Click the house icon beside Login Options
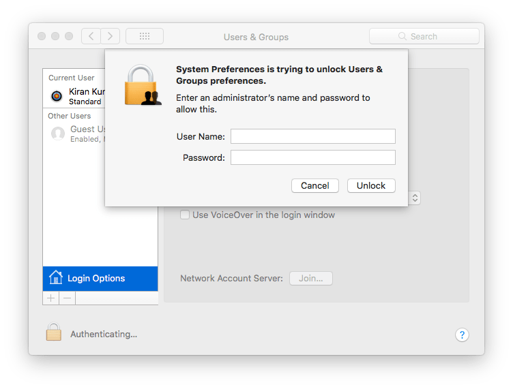The image size is (513, 389). coord(56,278)
